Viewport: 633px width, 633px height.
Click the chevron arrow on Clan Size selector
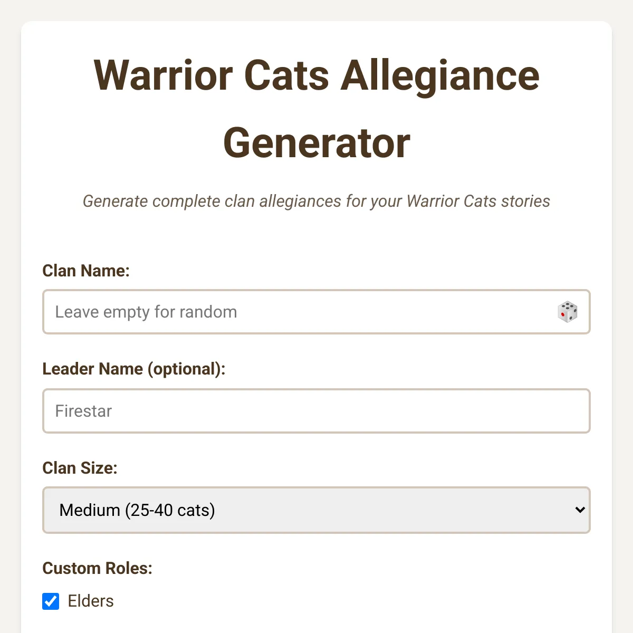click(x=580, y=510)
